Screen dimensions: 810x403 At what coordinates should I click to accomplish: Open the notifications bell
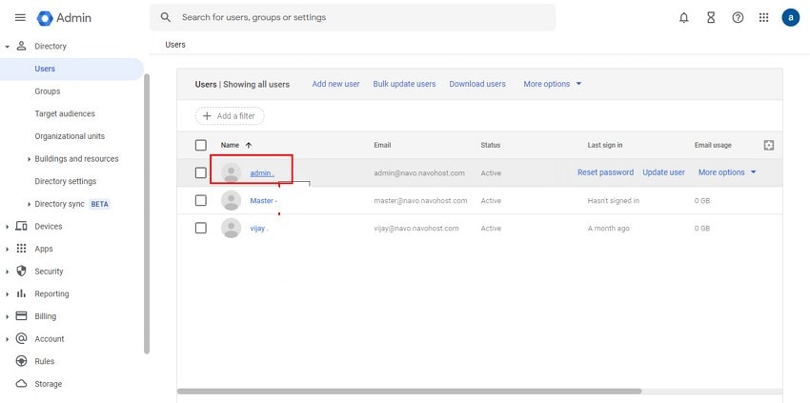pyautogui.click(x=683, y=17)
